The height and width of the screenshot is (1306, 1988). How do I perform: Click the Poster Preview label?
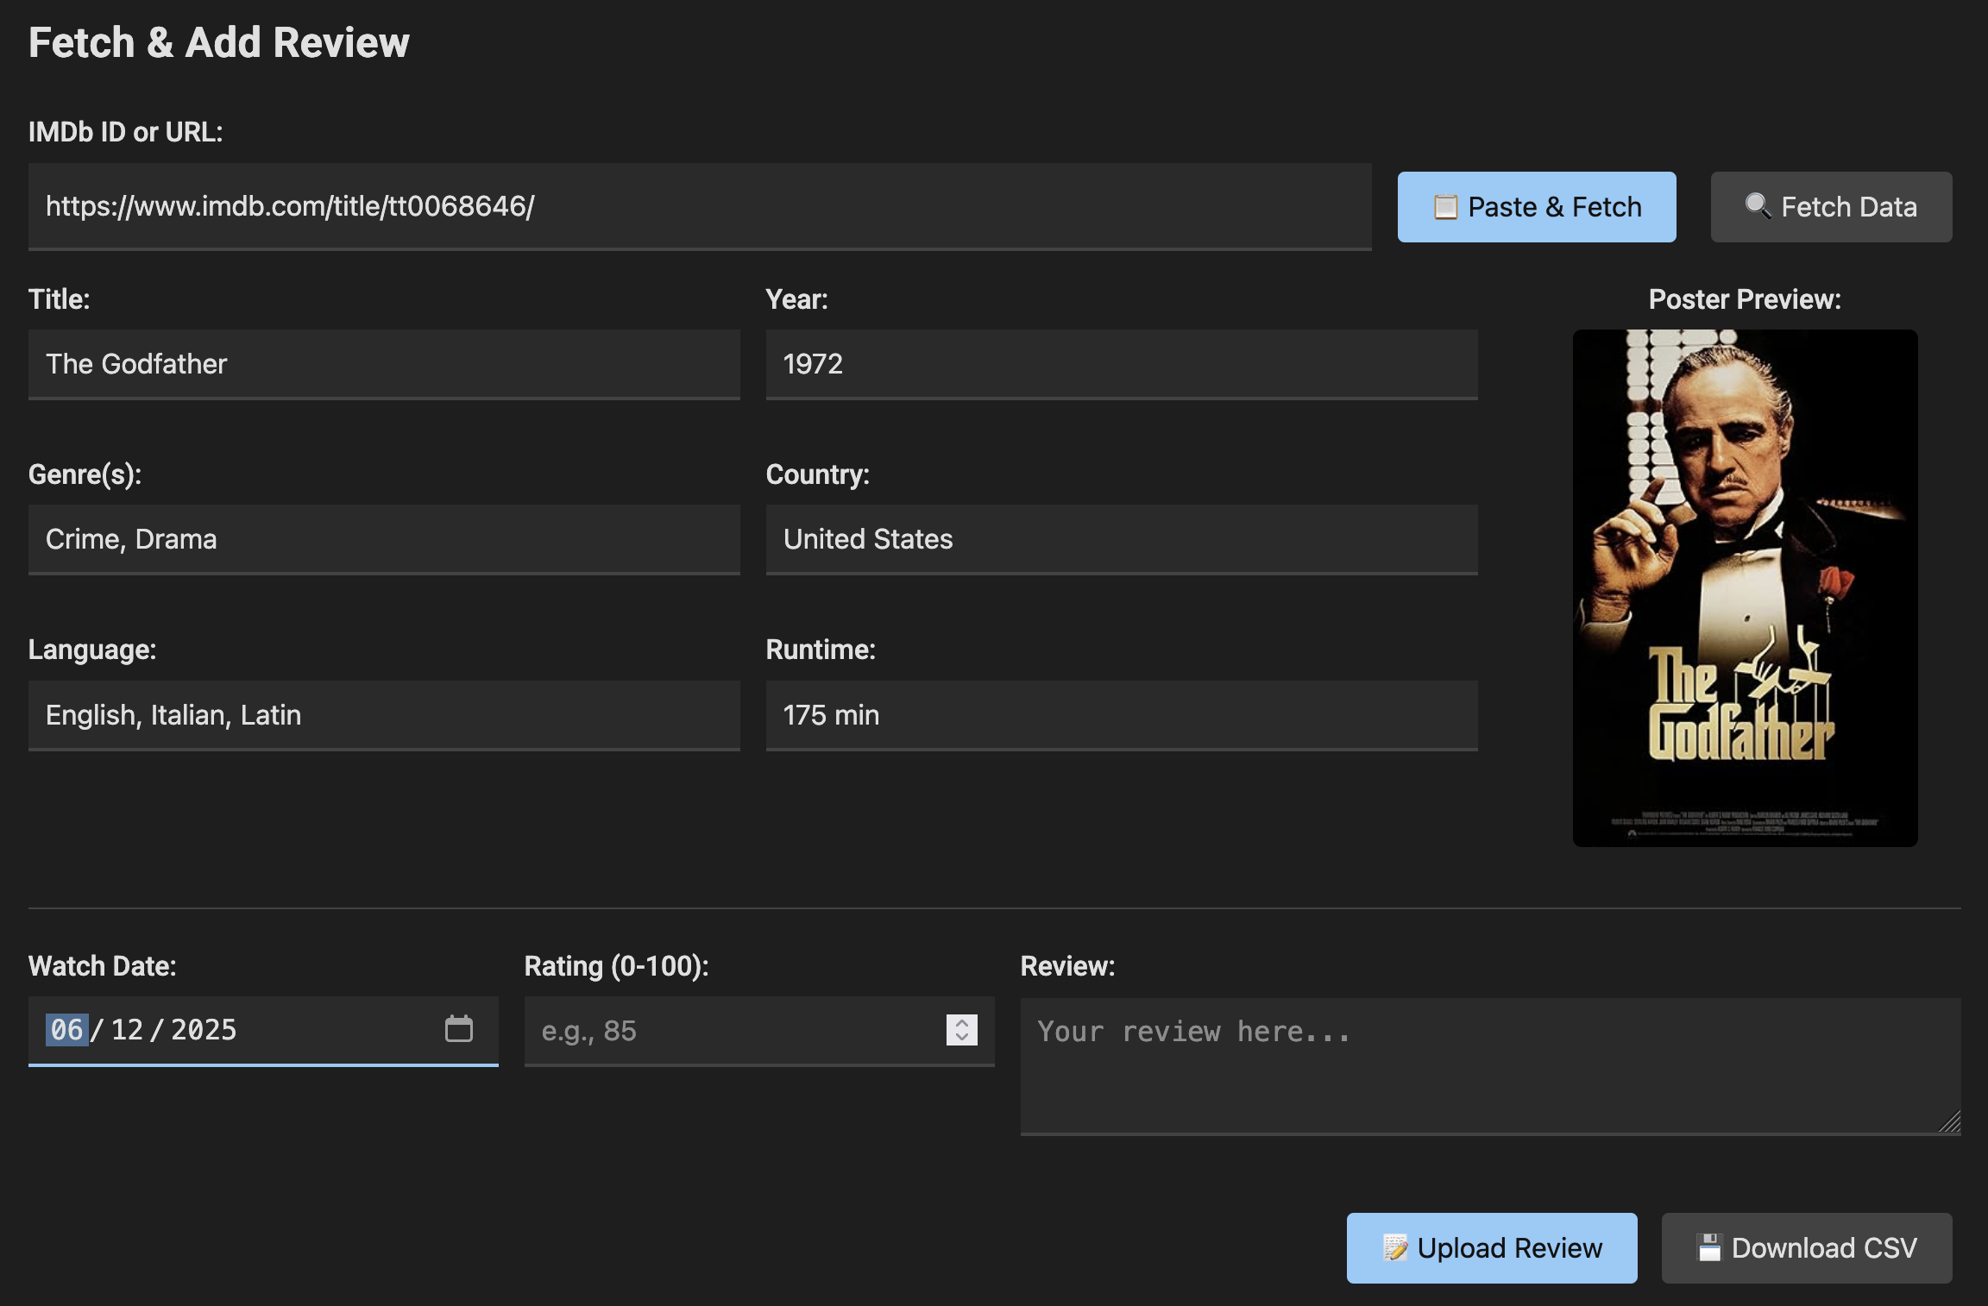1745,299
